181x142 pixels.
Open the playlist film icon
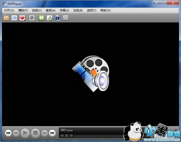58,18
